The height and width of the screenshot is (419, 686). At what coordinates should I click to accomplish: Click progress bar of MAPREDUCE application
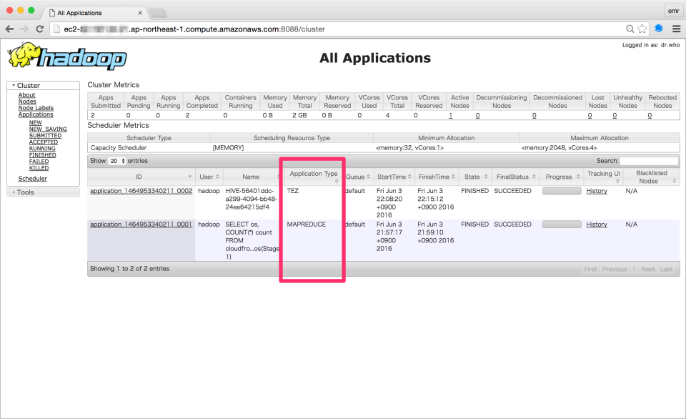(561, 225)
